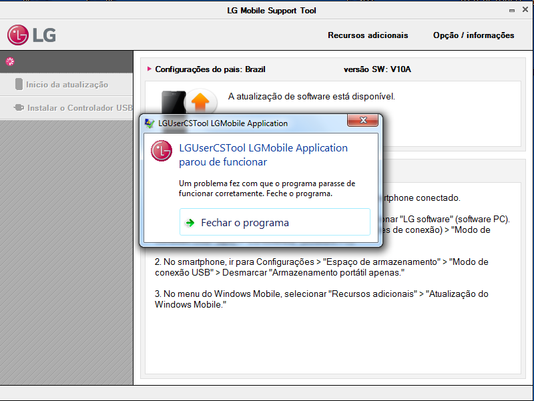Viewport: 534px width, 401px height.
Task: Click the error dialog title 'LGUserCSTool LGMobile Application'
Action: coord(223,123)
